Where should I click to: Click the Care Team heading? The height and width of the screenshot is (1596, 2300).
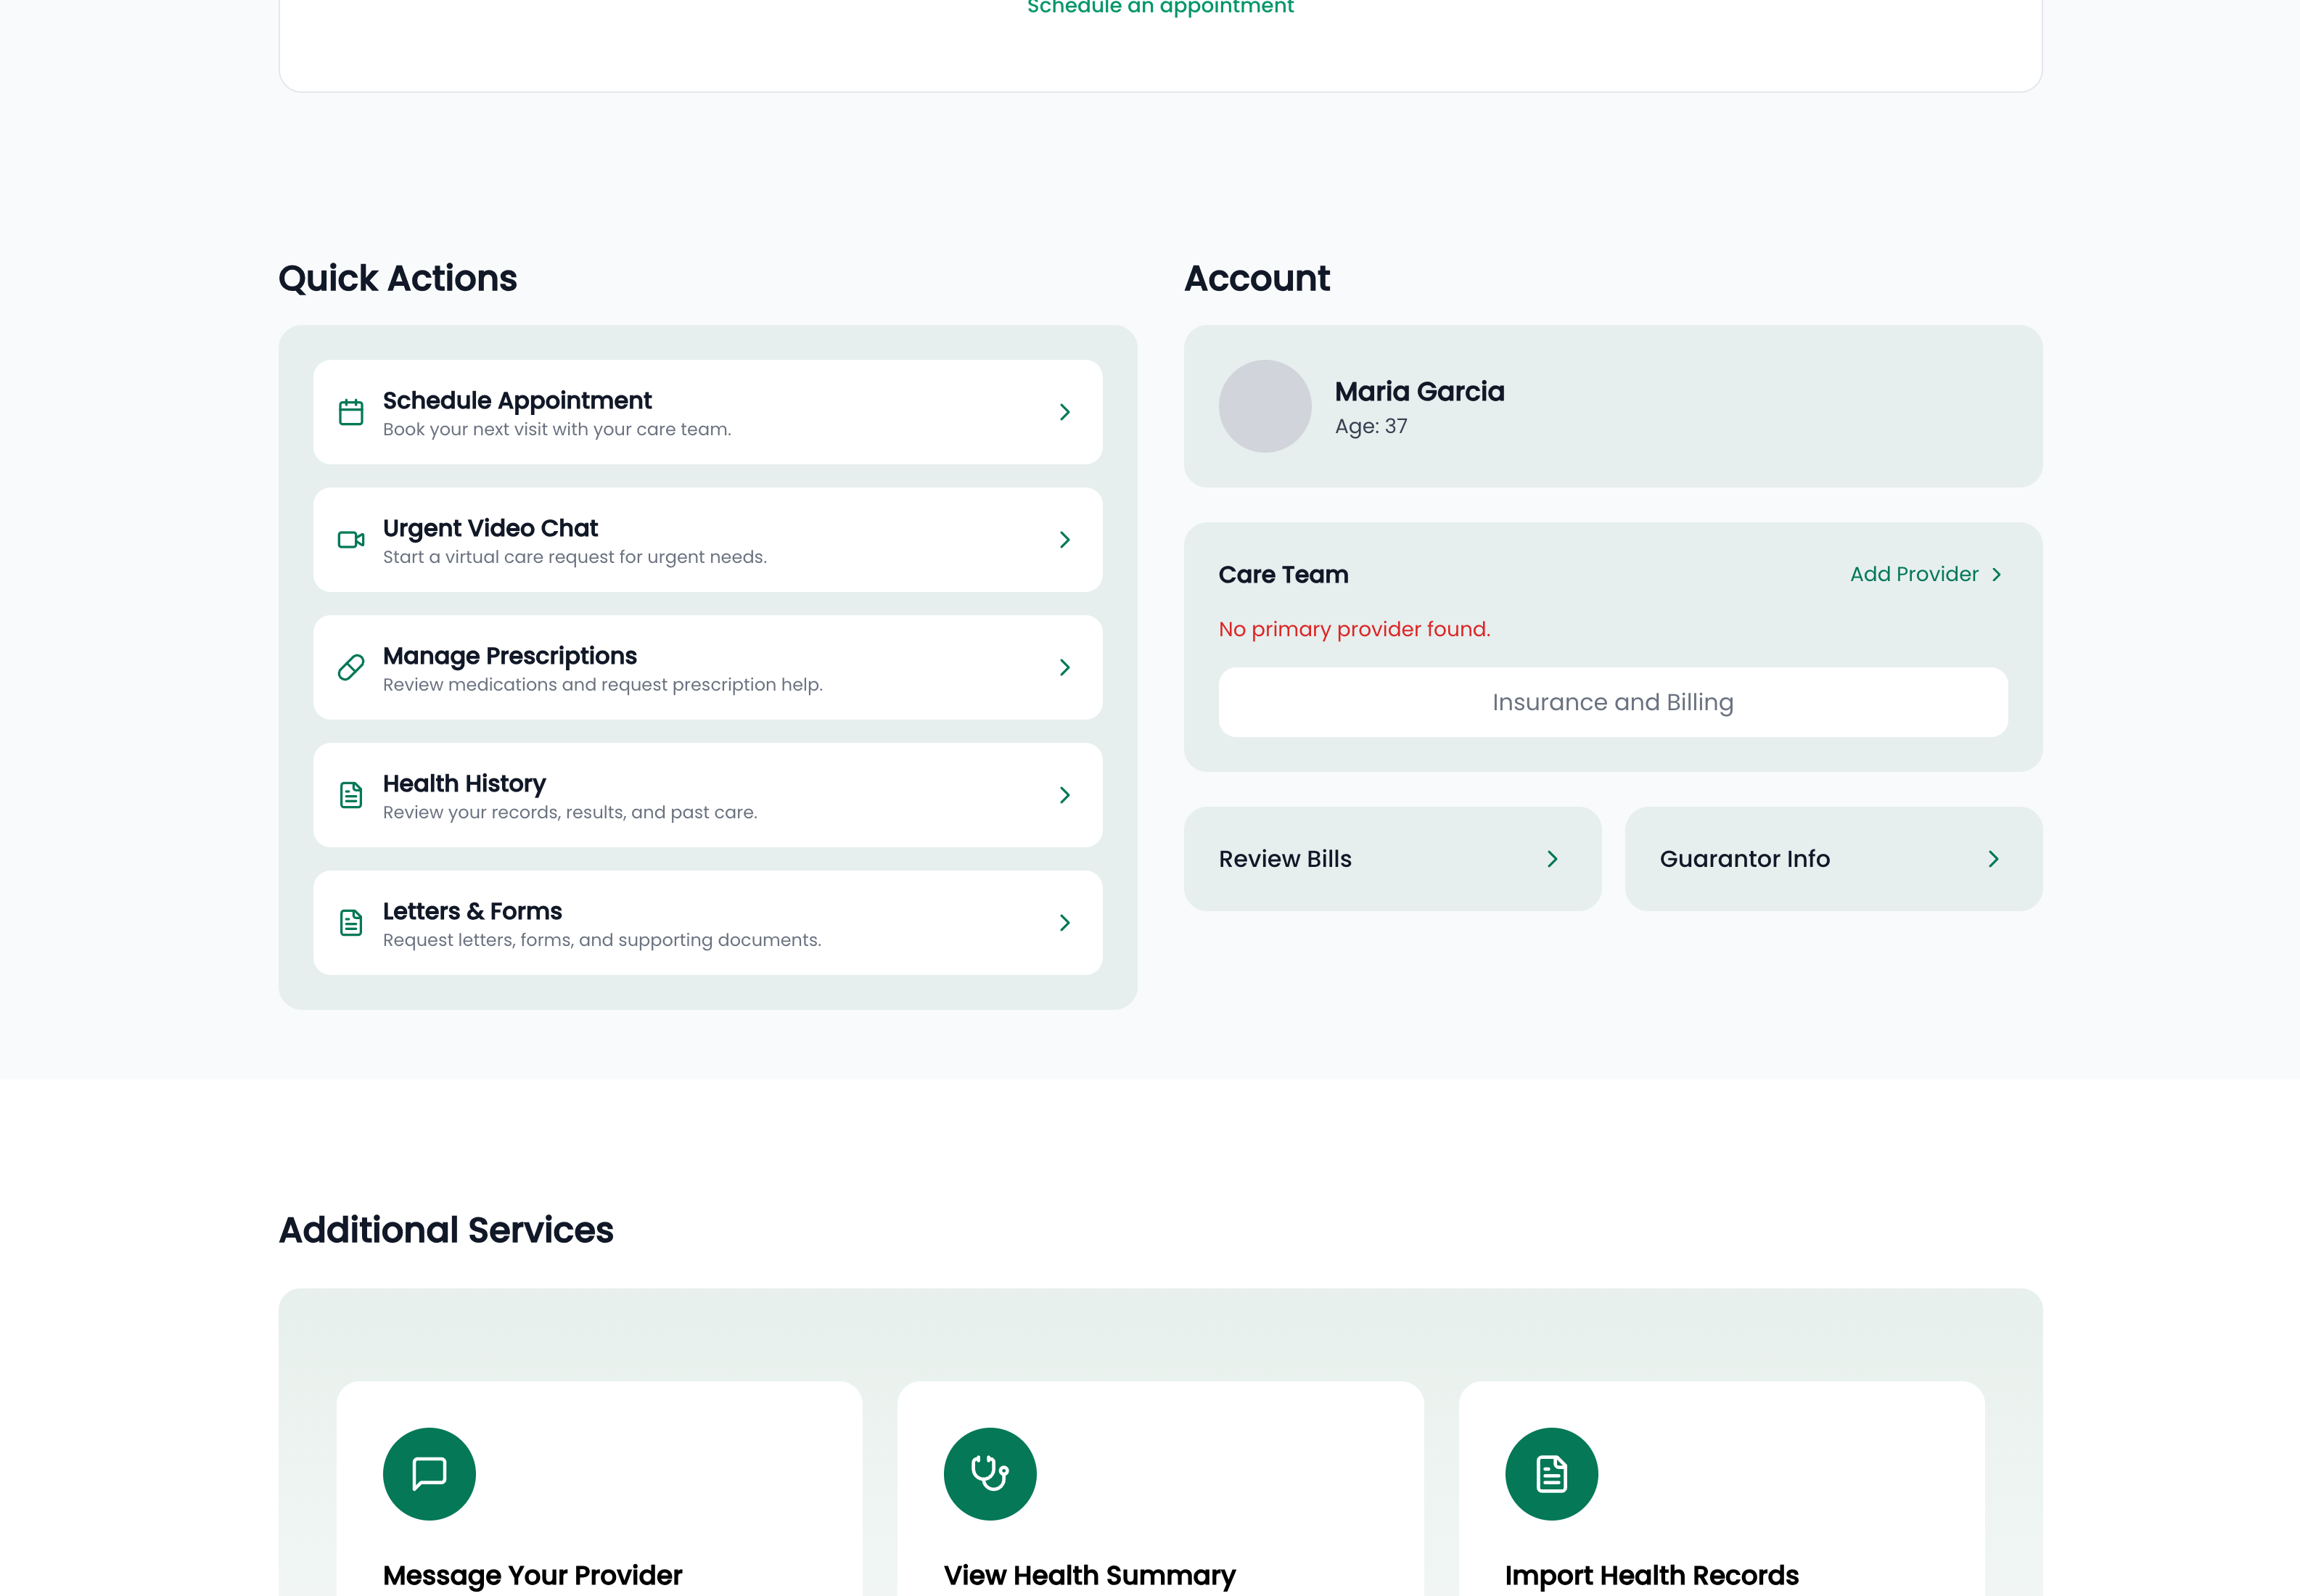click(1284, 575)
